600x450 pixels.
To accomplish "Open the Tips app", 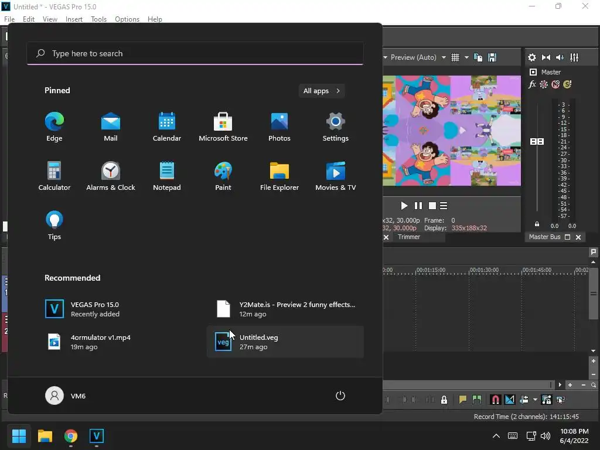I will (54, 226).
